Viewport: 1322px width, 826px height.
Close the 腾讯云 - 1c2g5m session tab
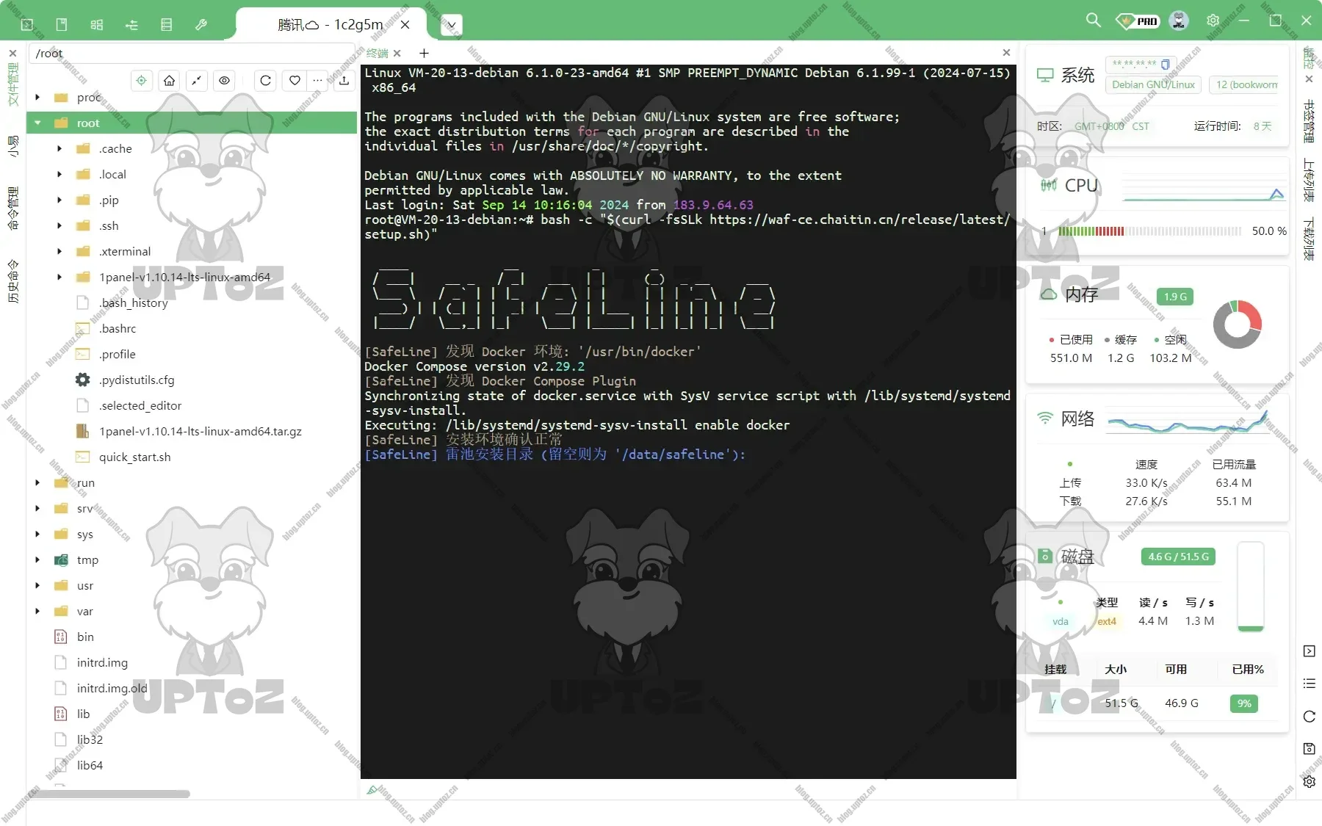point(405,25)
